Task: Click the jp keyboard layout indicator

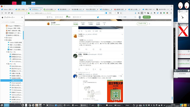Action: tap(137, 105)
